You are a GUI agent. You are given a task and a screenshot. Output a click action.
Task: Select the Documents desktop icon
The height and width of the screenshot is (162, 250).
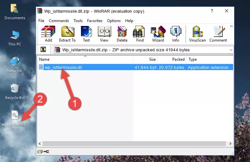click(x=15, y=12)
